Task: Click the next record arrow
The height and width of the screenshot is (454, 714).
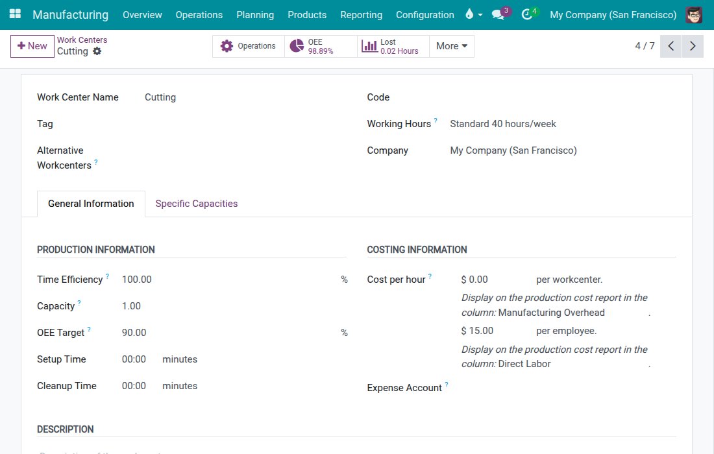Action: 693,46
